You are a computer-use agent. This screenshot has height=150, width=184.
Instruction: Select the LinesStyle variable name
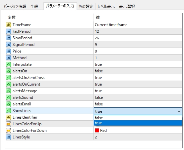[21, 137]
